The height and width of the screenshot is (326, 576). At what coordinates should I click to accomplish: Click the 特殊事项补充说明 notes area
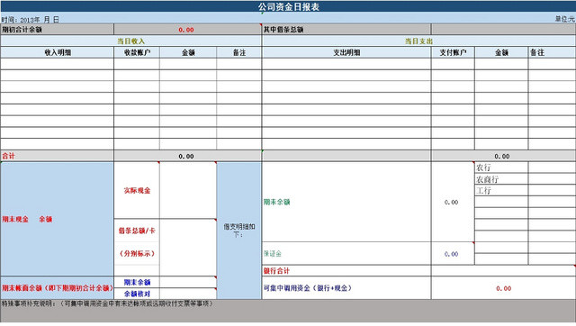[288, 311]
